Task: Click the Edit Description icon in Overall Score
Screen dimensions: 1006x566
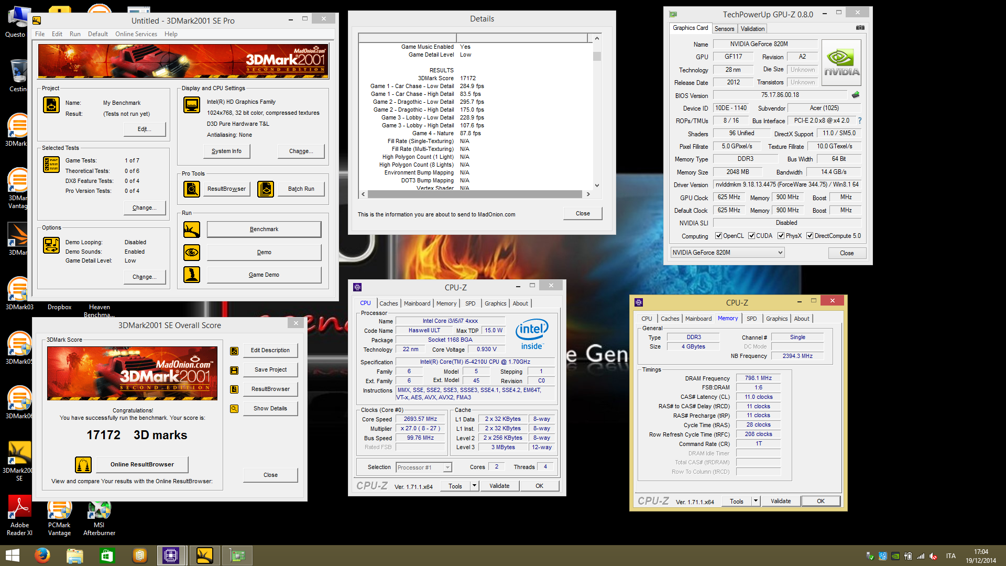Action: point(234,351)
